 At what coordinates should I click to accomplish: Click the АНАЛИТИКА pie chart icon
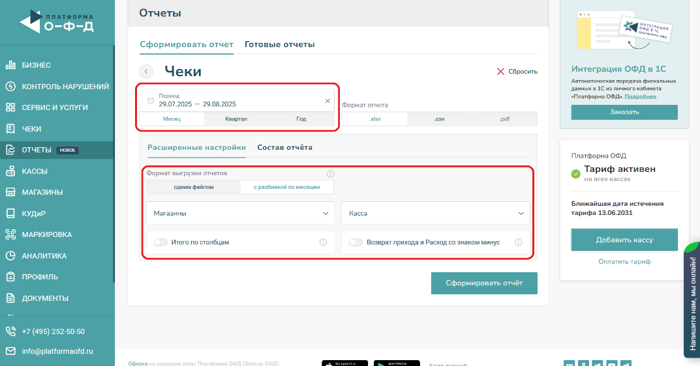pos(10,256)
